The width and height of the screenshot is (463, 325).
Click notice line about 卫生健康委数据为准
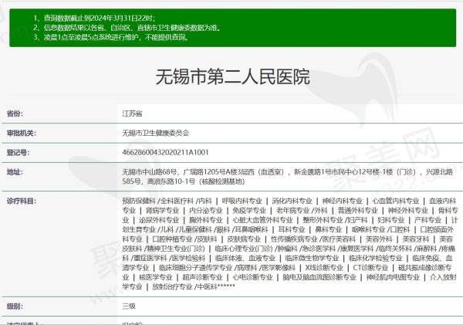point(127,28)
